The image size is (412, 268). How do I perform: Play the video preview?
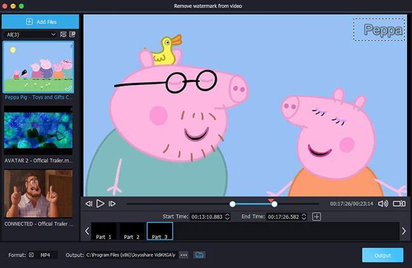(100, 203)
